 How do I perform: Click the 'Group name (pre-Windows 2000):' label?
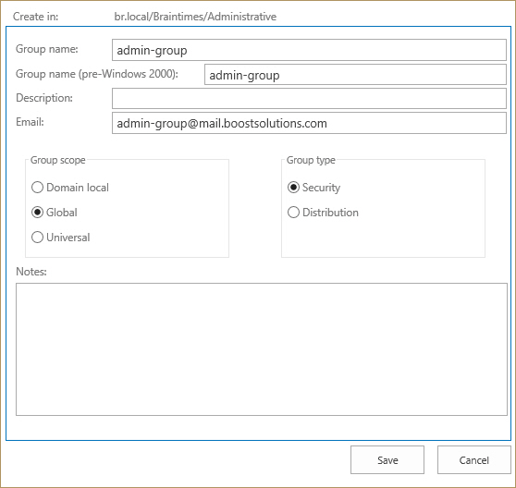tap(97, 74)
